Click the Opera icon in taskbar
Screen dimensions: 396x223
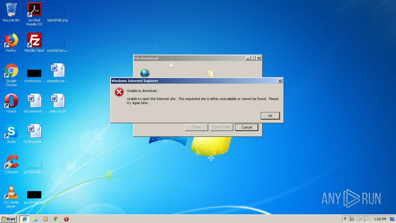[66, 219]
